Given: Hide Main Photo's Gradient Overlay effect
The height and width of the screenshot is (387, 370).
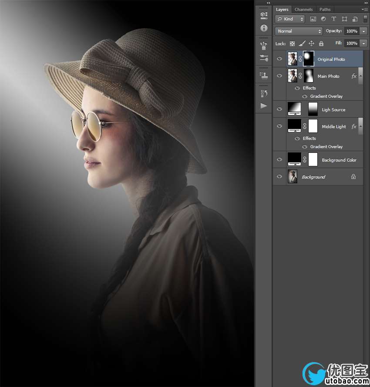Looking at the screenshot, I should click(x=305, y=96).
